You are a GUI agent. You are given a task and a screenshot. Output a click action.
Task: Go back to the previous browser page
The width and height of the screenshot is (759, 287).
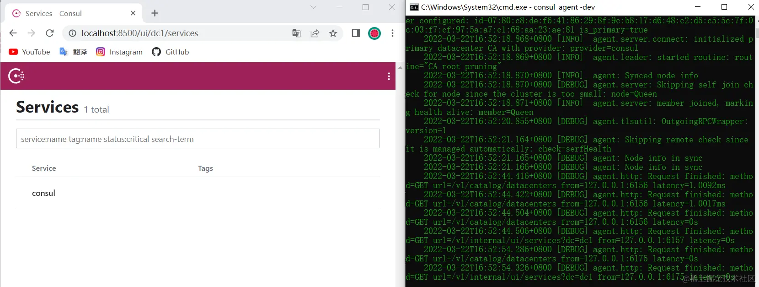click(x=13, y=33)
